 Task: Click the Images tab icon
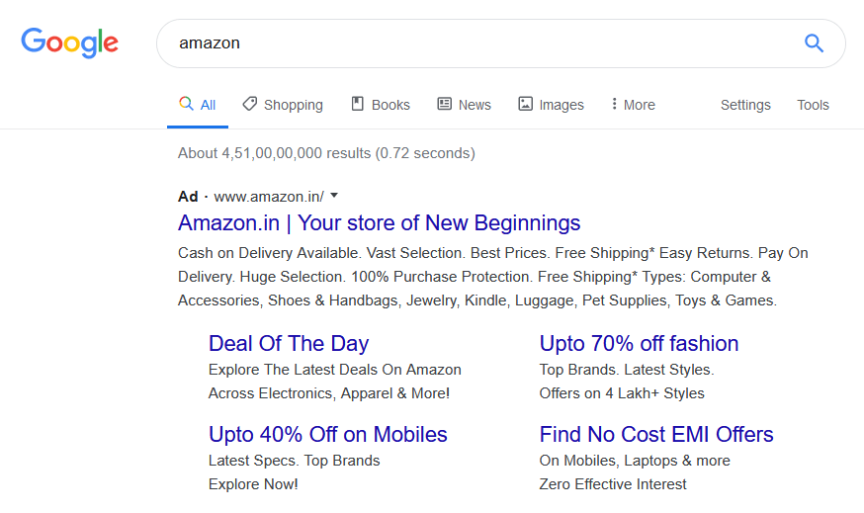(x=526, y=104)
